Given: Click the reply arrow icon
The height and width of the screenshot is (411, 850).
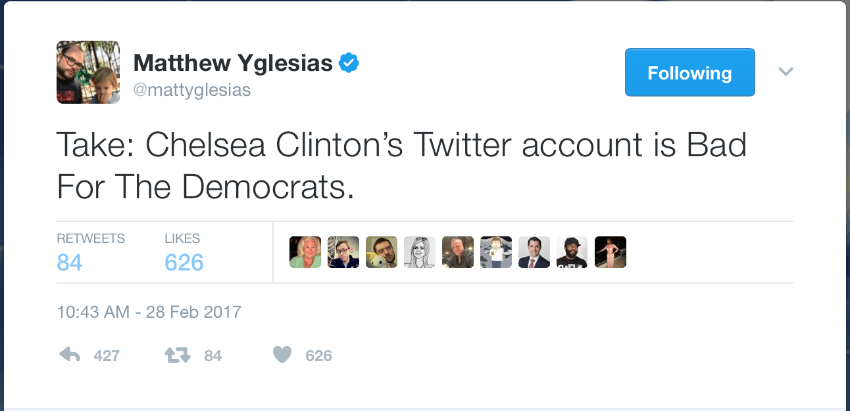Looking at the screenshot, I should (69, 355).
